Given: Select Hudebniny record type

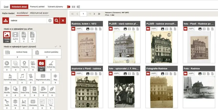Looking at the screenshot, I should pyautogui.click(x=22, y=78).
